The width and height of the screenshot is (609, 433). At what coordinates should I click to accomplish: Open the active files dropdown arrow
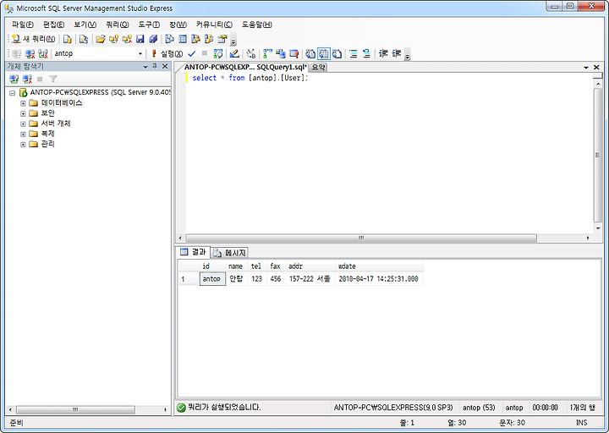tap(586, 67)
